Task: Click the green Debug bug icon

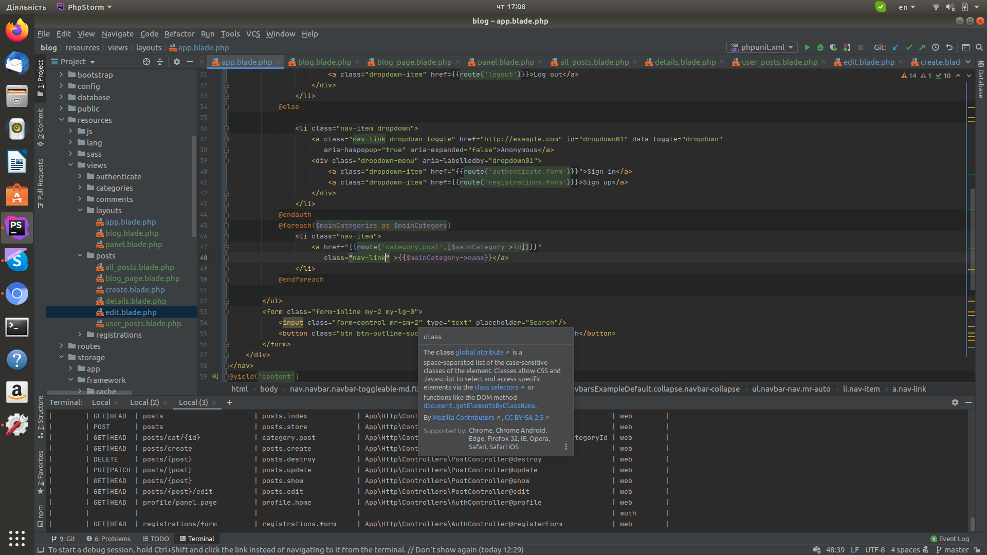Action: pos(820,47)
